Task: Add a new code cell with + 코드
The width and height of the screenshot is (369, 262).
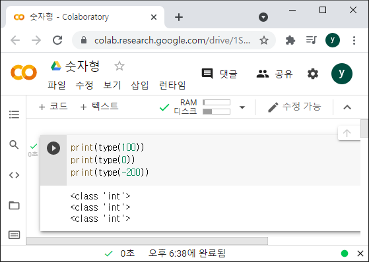Action: tap(53, 107)
